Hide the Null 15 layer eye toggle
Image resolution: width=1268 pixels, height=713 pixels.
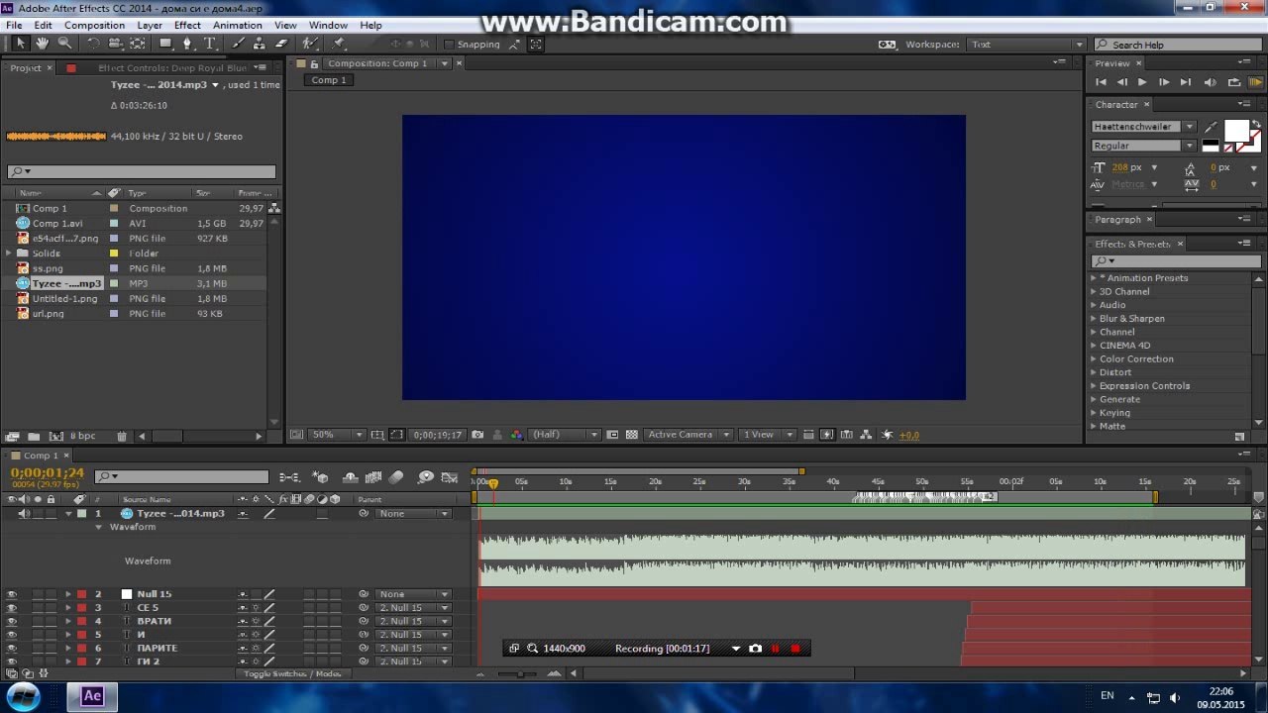[11, 594]
